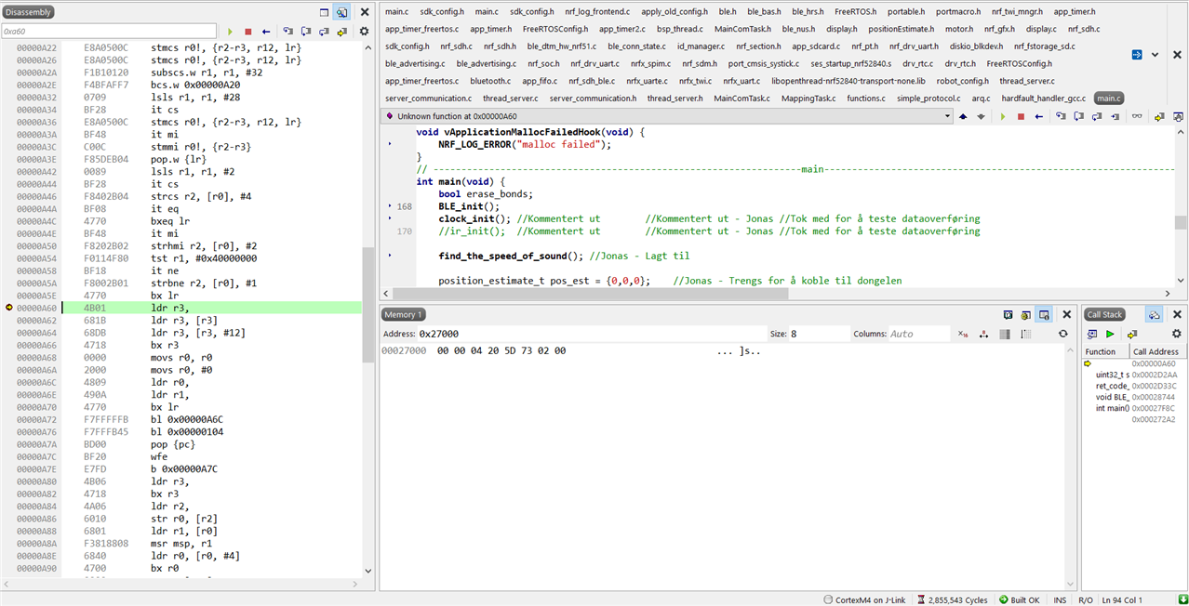Toggle the Disassembly follow-cursor mode icon

click(341, 12)
